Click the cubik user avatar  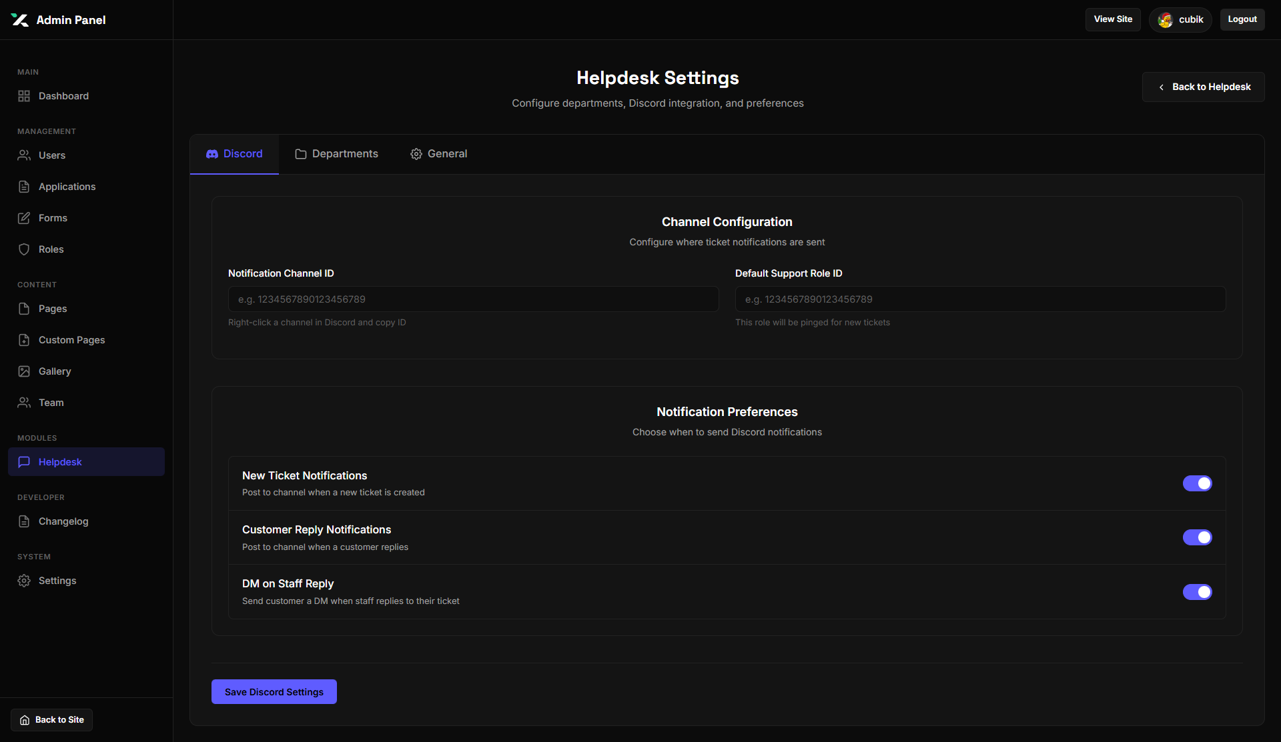click(1166, 20)
